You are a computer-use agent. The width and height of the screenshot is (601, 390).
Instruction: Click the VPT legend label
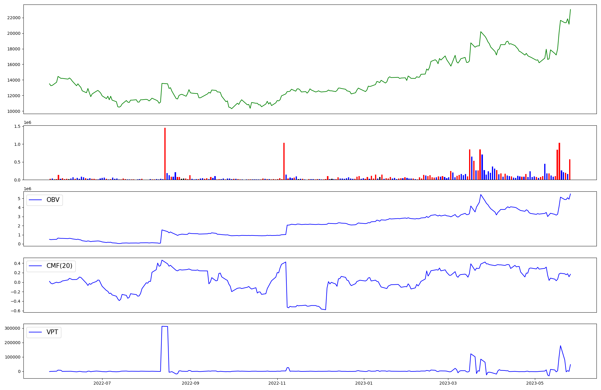52,332
